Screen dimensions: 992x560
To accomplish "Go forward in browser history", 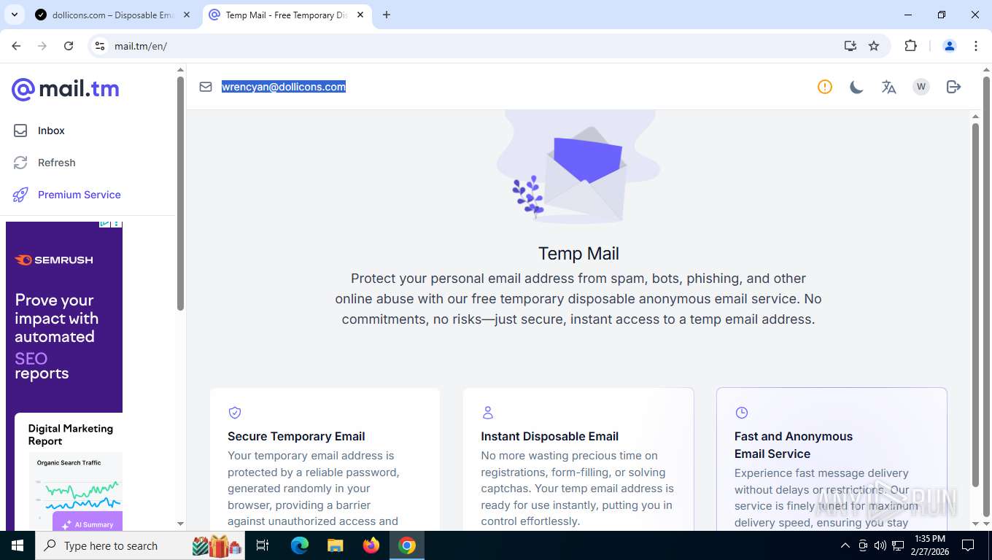I will 42,46.
